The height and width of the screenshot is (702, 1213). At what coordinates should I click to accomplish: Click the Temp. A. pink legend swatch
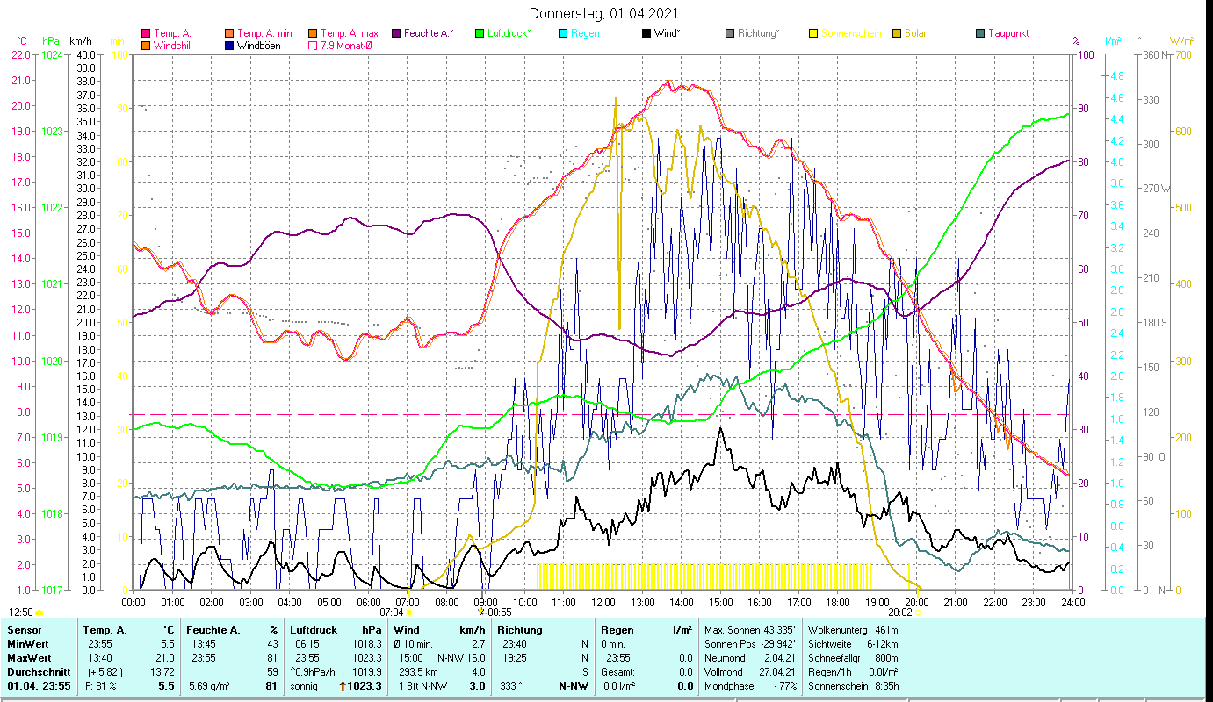[146, 34]
